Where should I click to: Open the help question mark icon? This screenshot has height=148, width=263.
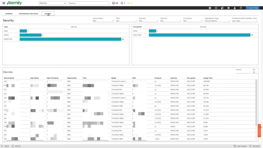pyautogui.click(x=241, y=8)
